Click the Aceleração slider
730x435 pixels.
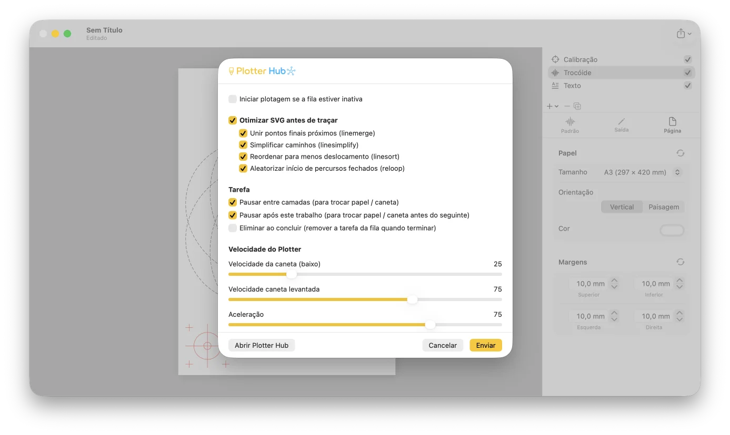click(365, 325)
